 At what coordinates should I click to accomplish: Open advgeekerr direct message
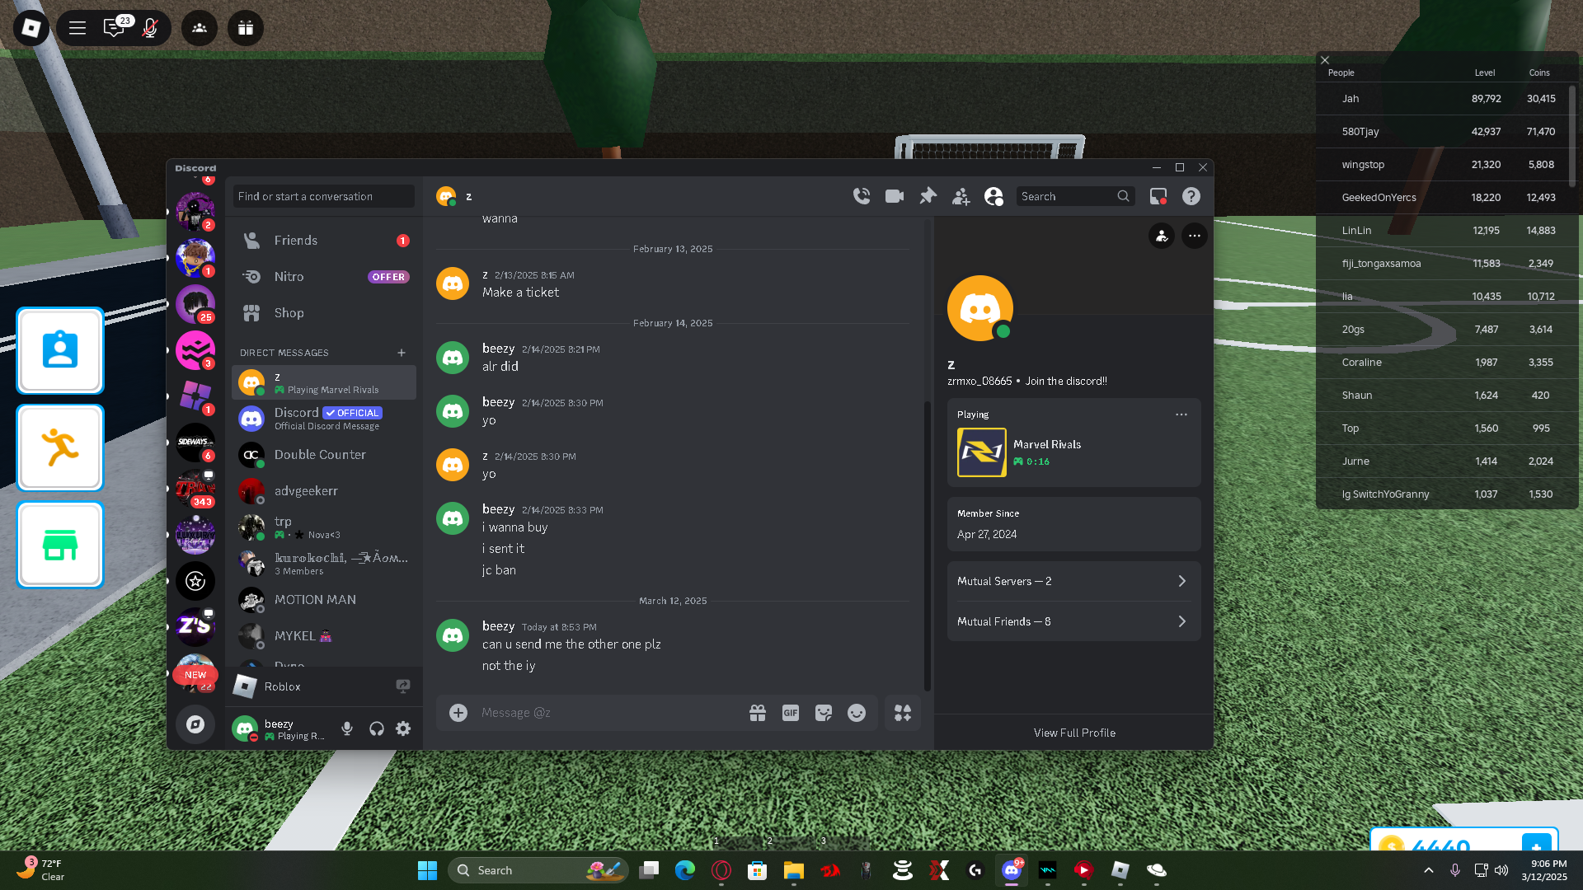pos(324,491)
